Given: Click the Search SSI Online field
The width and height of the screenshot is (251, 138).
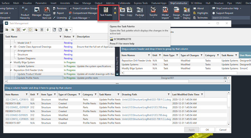Looking at the screenshot, I should [231, 18].
